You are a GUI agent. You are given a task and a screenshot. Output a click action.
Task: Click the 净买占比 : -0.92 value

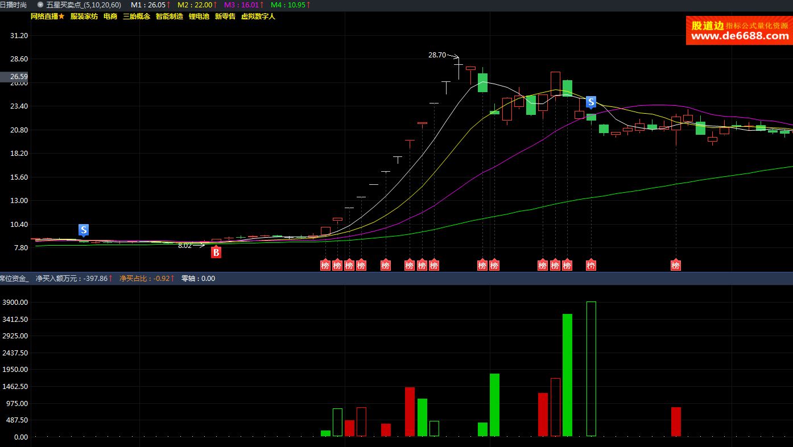coord(147,279)
